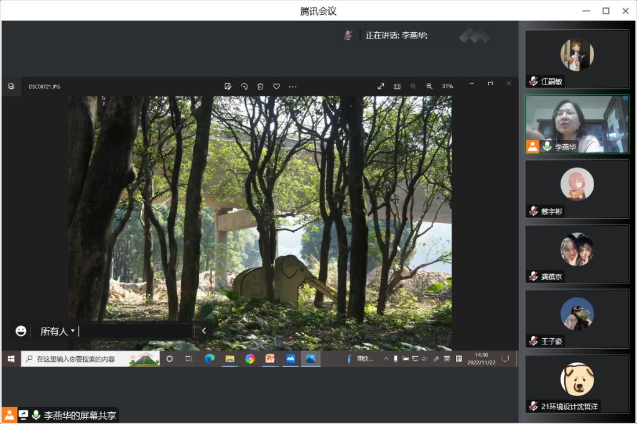This screenshot has width=637, height=424.
Task: Click the trash delete icon in photo viewer
Action: point(261,86)
